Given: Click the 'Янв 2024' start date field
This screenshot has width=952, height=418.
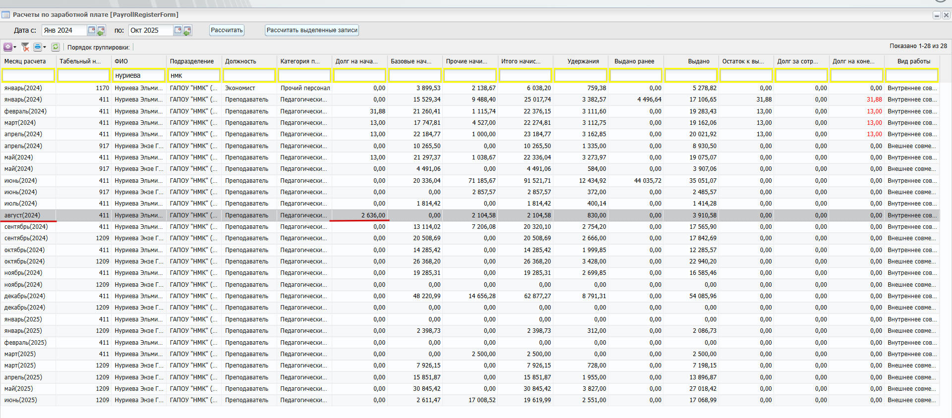Looking at the screenshot, I should coord(64,30).
